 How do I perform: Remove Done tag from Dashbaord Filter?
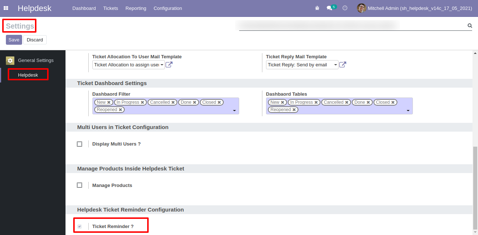195,103
